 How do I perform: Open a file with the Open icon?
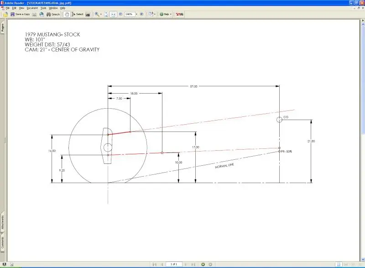click(x=5, y=14)
